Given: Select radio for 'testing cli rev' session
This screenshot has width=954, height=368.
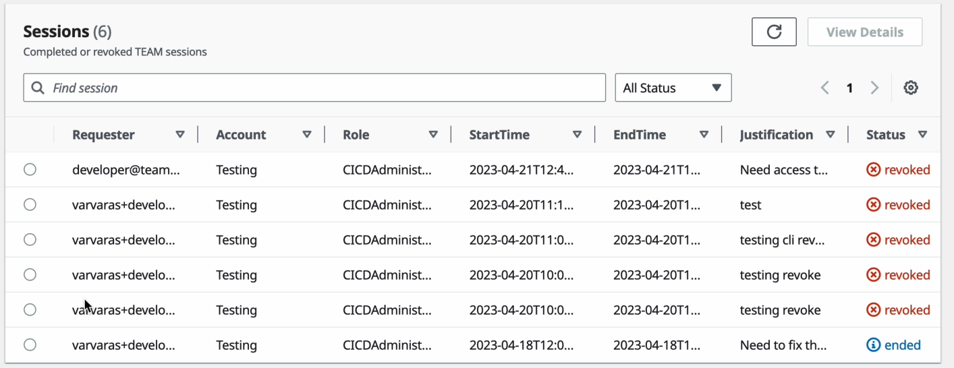Looking at the screenshot, I should [30, 240].
